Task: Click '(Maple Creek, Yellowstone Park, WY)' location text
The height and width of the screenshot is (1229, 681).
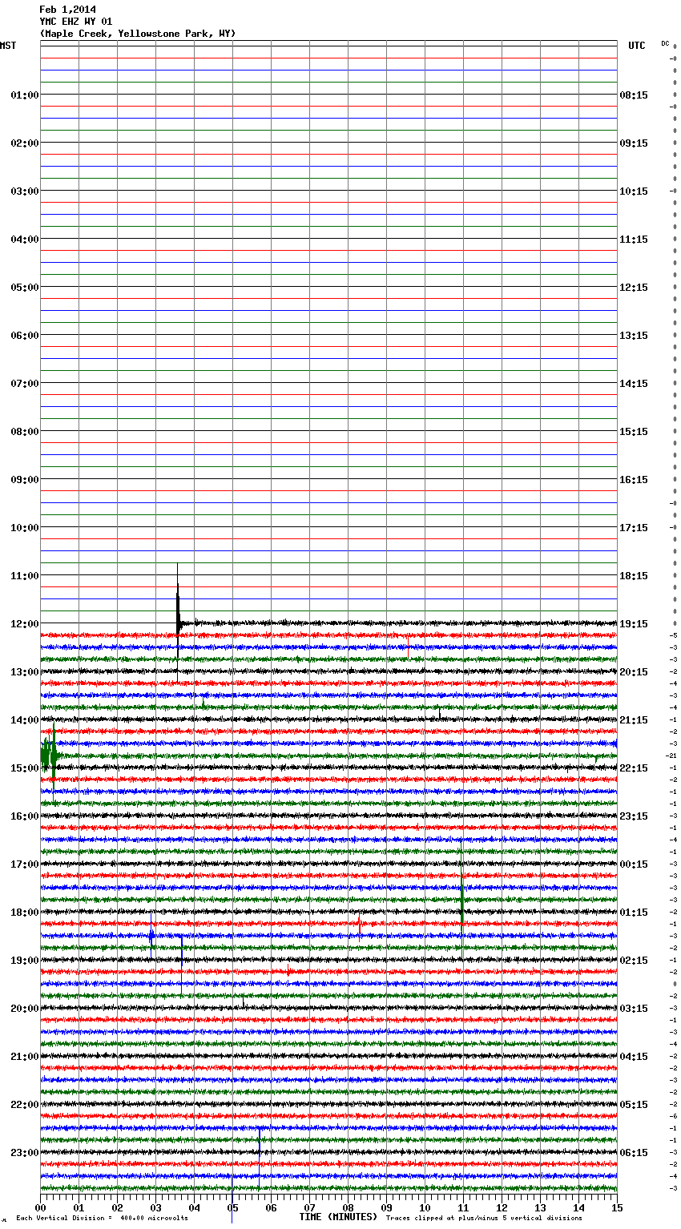Action: pos(138,34)
